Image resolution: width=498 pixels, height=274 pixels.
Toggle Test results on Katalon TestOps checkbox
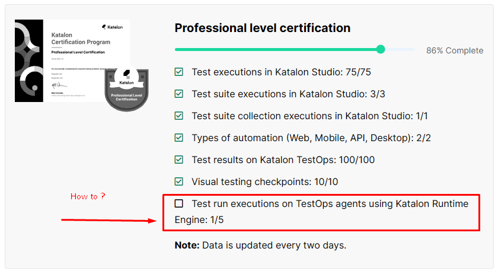pos(178,160)
